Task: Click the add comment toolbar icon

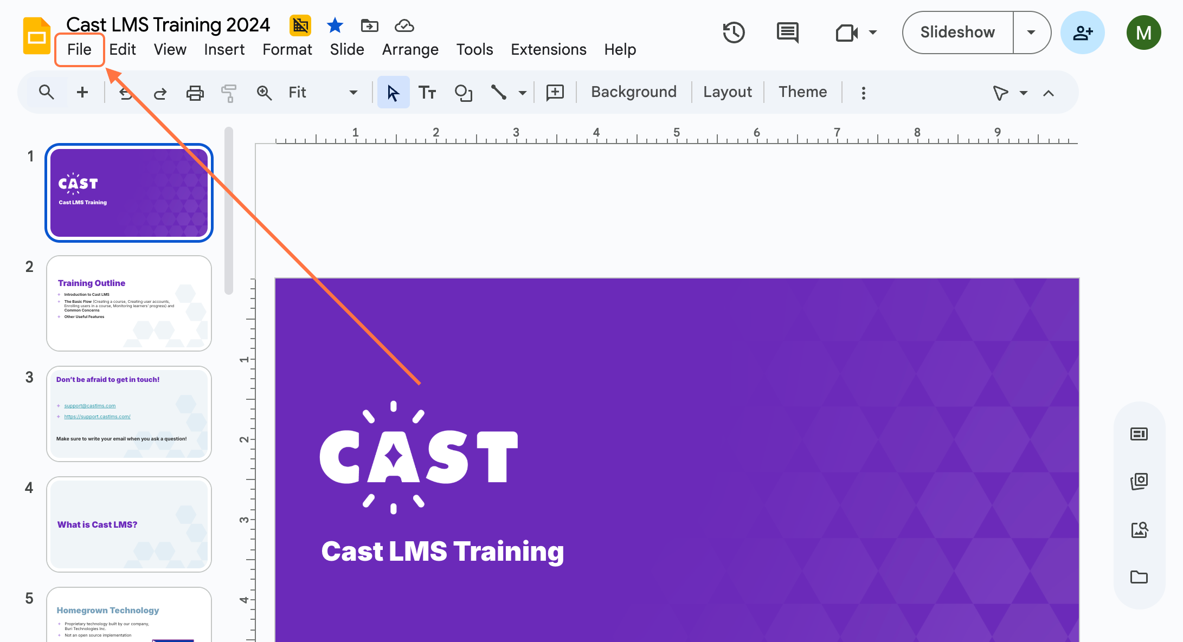Action: click(555, 93)
